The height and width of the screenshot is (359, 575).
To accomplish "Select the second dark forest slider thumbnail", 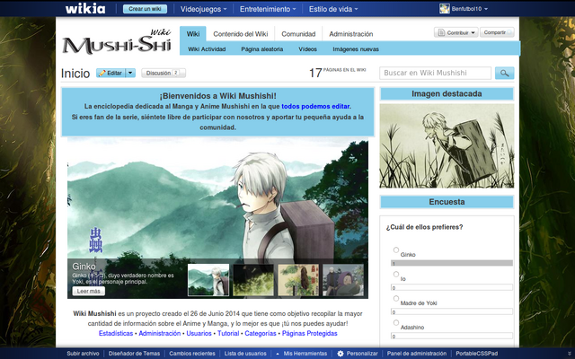I will [x=253, y=280].
